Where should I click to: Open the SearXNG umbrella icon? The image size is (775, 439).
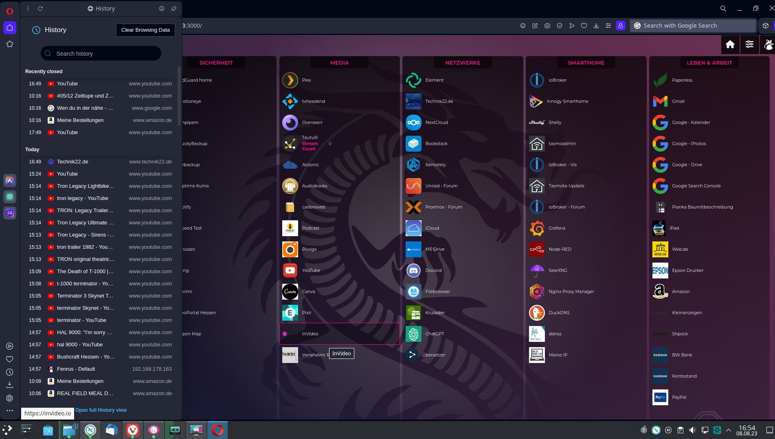point(537,270)
